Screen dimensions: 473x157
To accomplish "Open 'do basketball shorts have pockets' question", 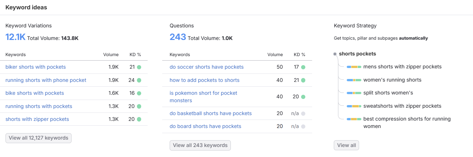I will 211,113.
